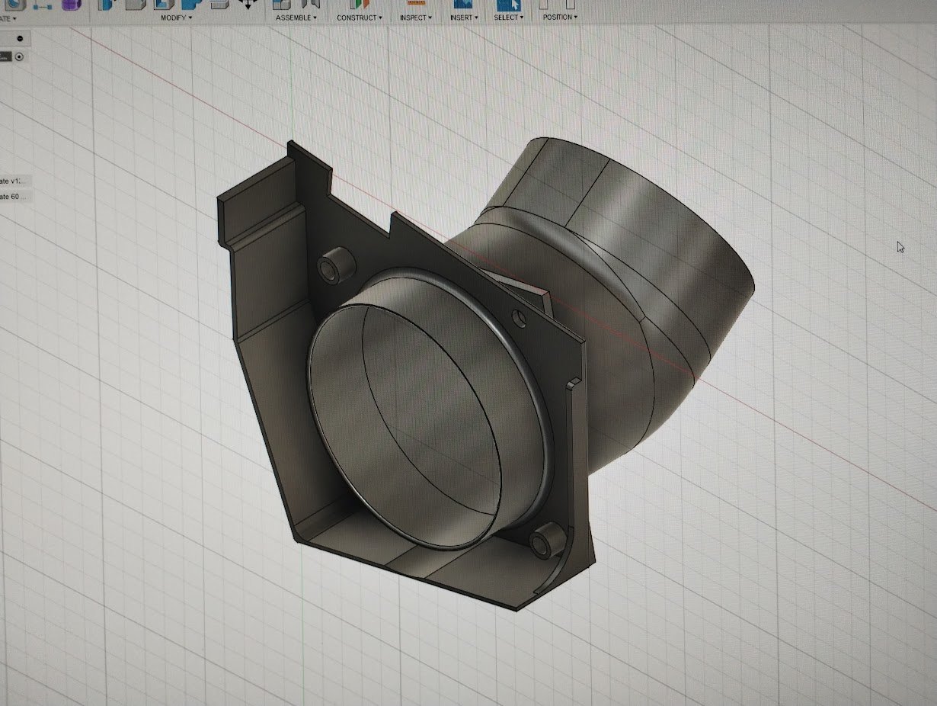
Task: Open the INSERT dropdown menu
Action: (464, 17)
